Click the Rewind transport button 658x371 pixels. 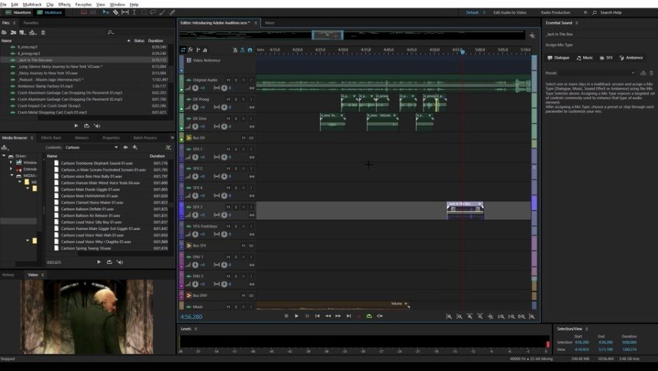tap(328, 316)
